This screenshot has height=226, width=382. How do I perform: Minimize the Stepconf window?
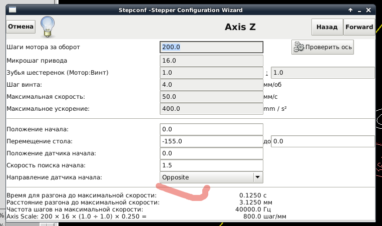pos(359,11)
